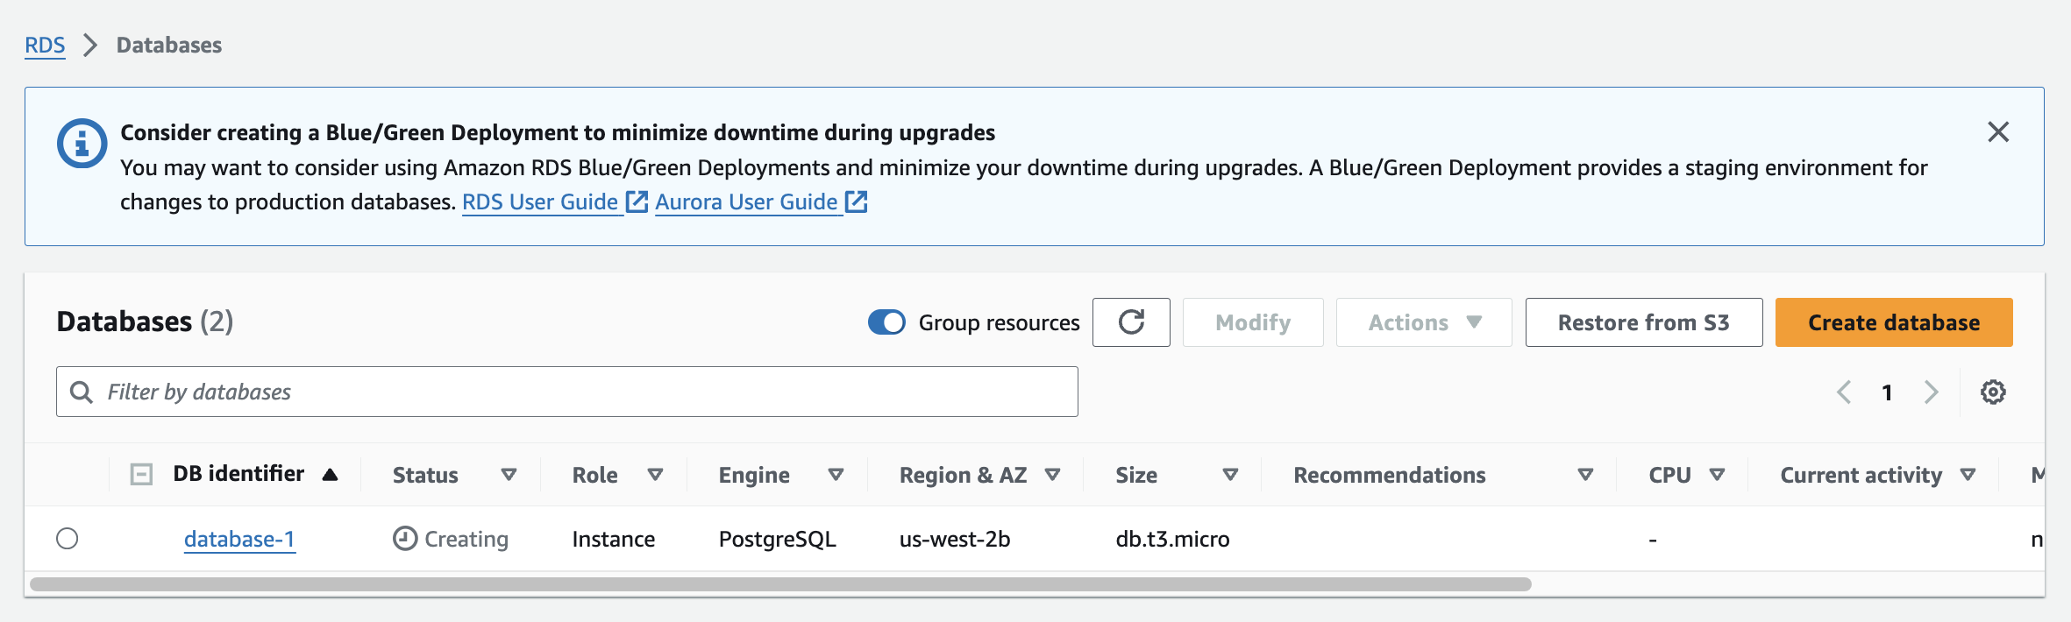The height and width of the screenshot is (622, 2071).
Task: Click the Modify button
Action: click(1253, 322)
